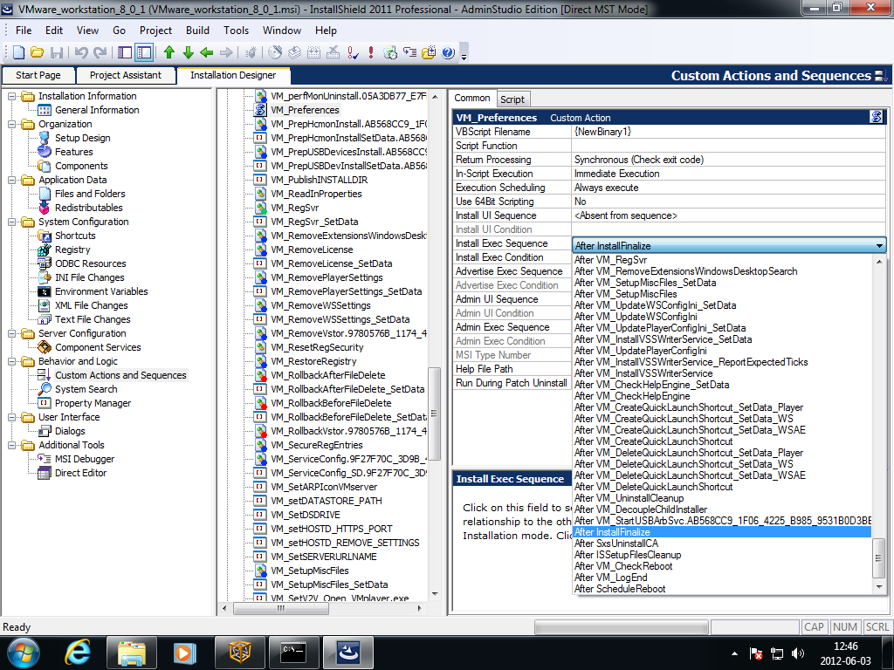
Task: Click the red exclamation Build toolbar icon
Action: click(x=370, y=52)
